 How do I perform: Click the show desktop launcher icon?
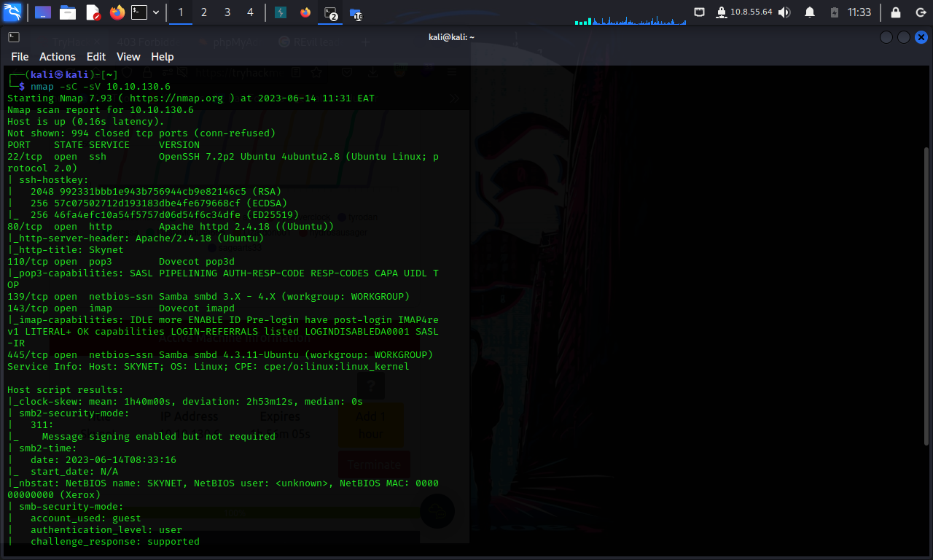pyautogui.click(x=43, y=12)
